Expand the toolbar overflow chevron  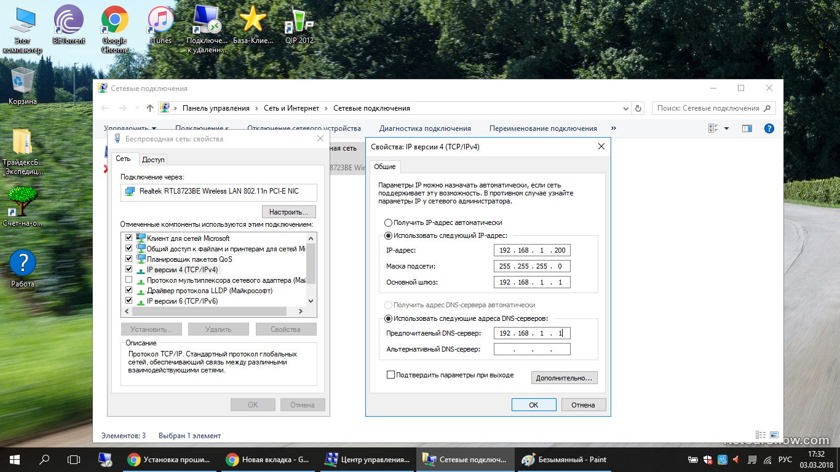pos(613,128)
